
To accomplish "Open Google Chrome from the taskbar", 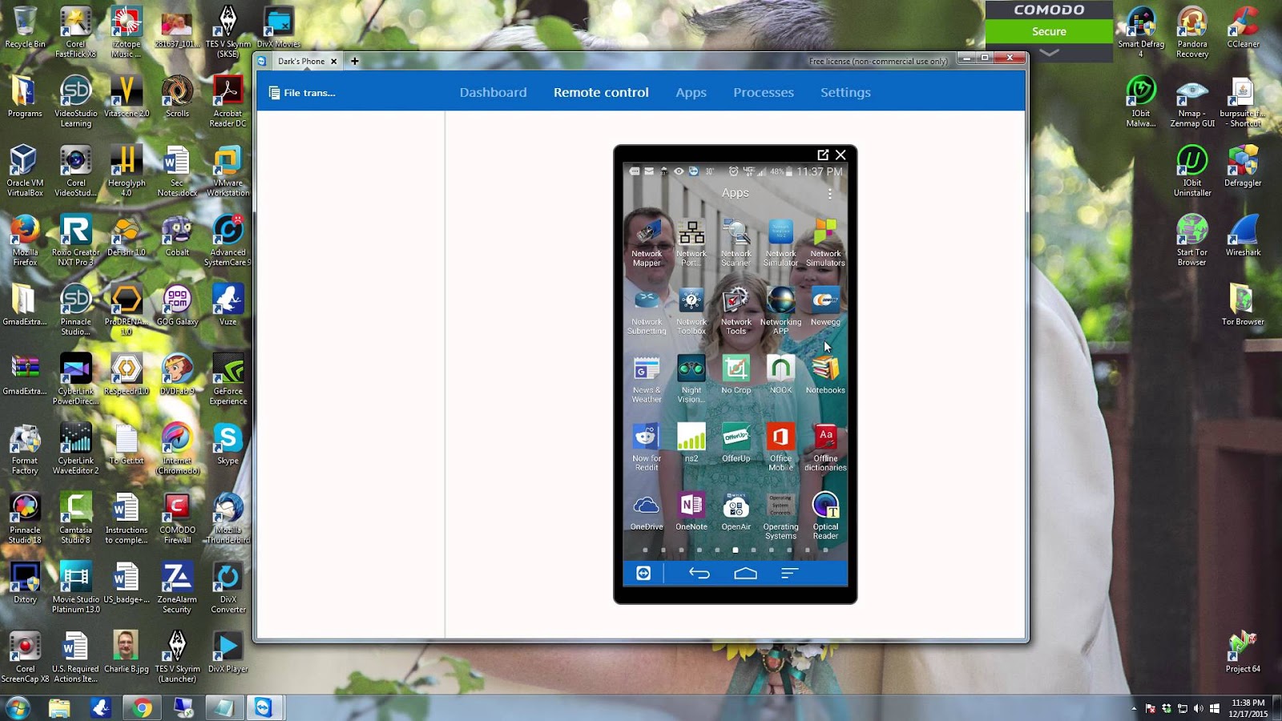I will (x=142, y=707).
